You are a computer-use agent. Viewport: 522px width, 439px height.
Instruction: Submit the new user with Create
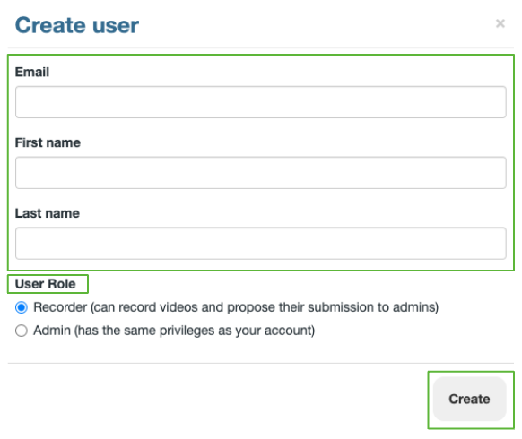[x=469, y=399]
